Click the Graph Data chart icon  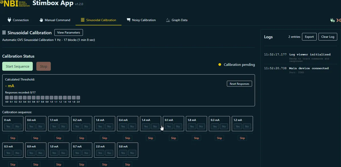click(168, 20)
